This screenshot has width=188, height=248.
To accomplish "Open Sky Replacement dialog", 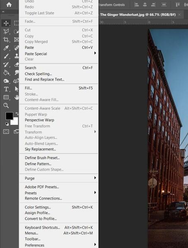I will coord(59,149).
